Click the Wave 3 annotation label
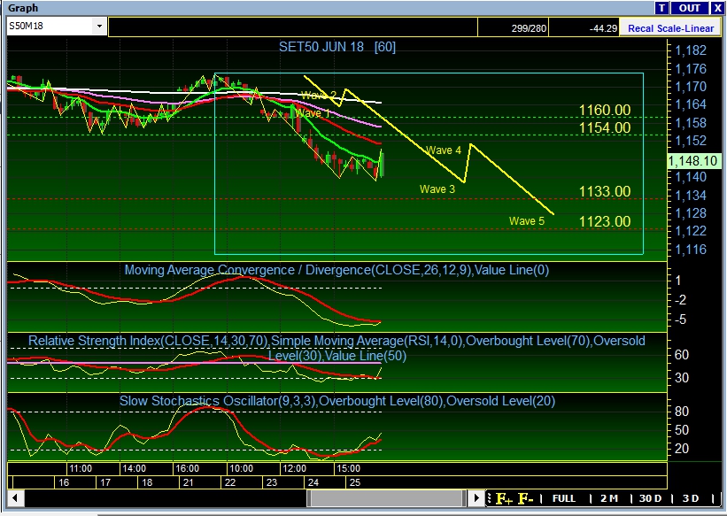The height and width of the screenshot is (516, 727). (437, 189)
